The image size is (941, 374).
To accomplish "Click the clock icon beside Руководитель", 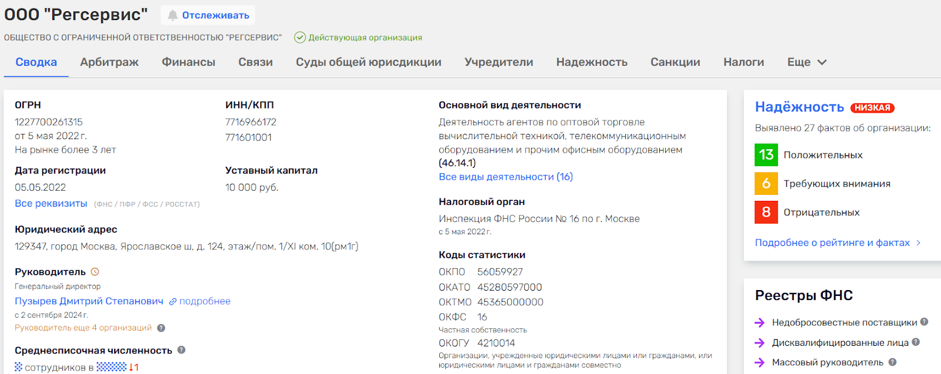I will click(x=95, y=272).
